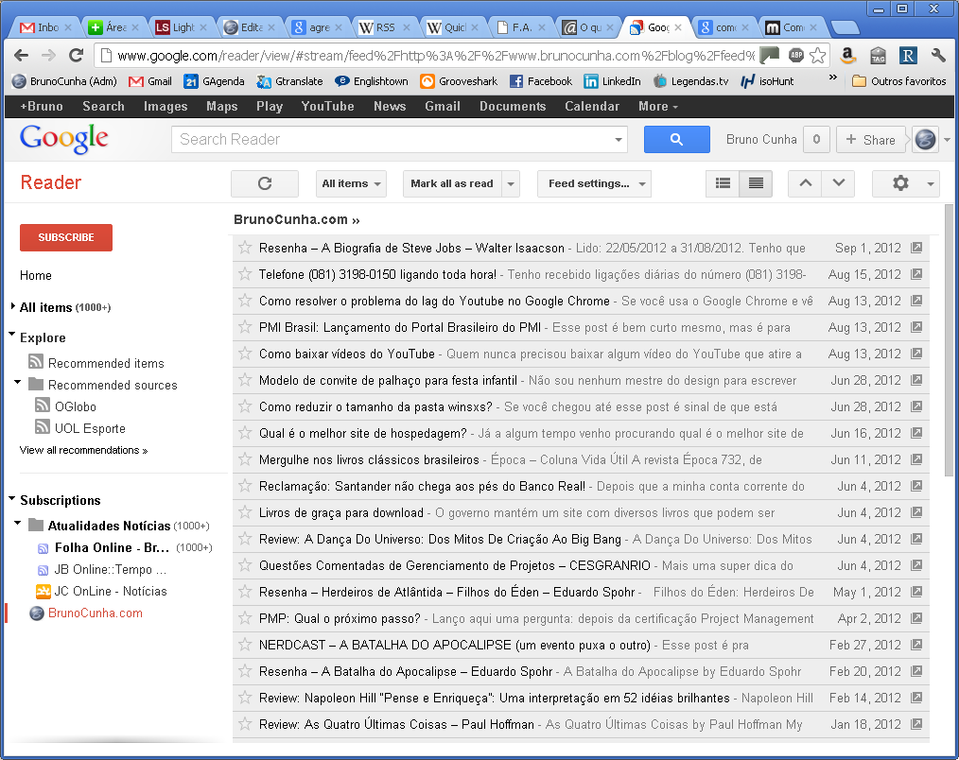Click the blue search magnifier button
Image resolution: width=959 pixels, height=760 pixels.
[x=676, y=139]
